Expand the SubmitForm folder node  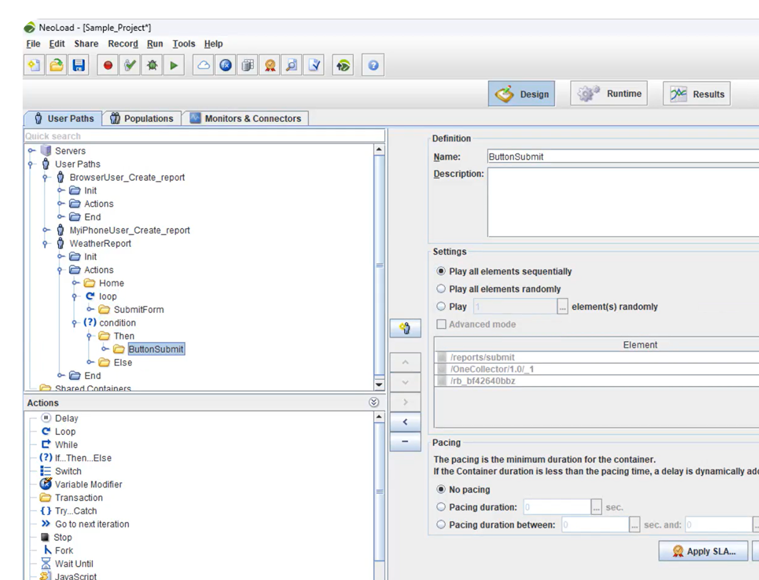click(90, 309)
